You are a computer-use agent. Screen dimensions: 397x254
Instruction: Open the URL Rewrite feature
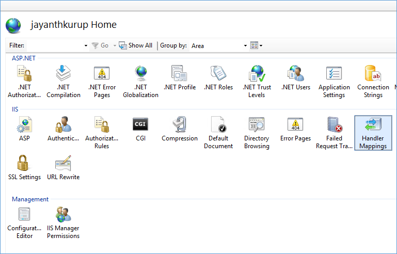[x=63, y=167]
